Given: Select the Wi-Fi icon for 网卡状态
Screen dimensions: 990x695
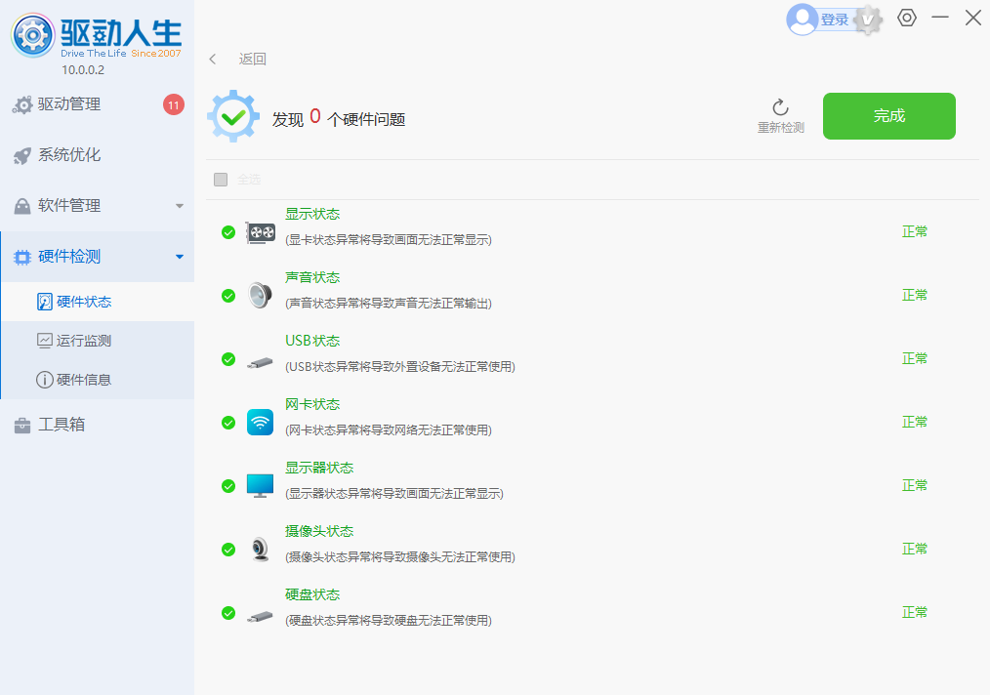Looking at the screenshot, I should point(259,423).
